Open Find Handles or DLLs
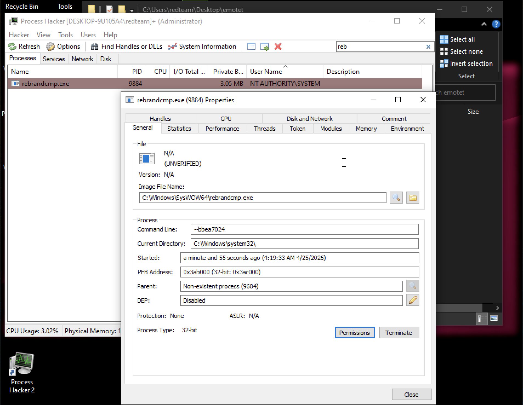Viewport: 523px width, 405px height. (x=126, y=47)
